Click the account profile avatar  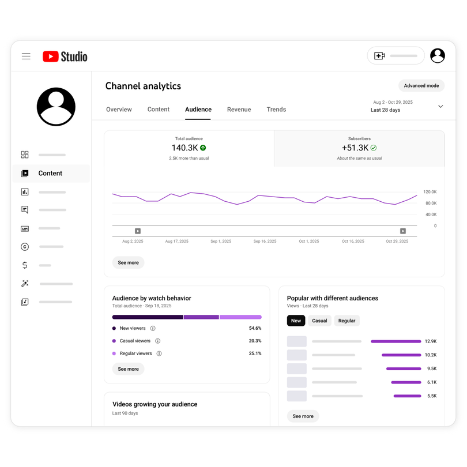[438, 55]
